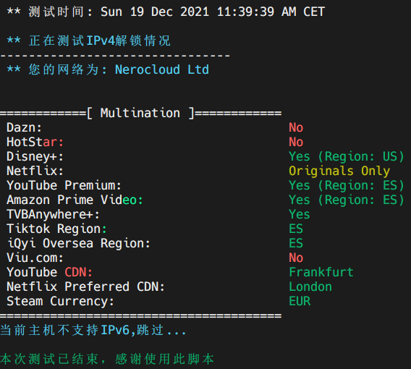Click YouTube CDN Frankfurt value

[321, 272]
